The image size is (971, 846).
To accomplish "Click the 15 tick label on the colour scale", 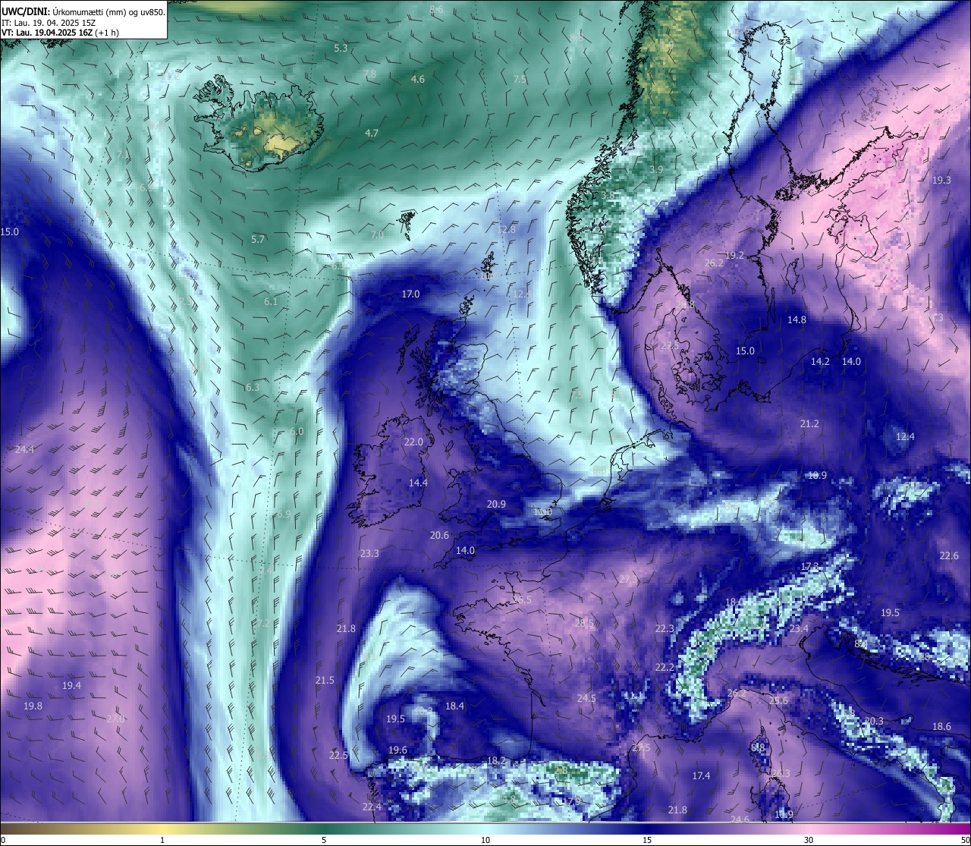I will (647, 839).
